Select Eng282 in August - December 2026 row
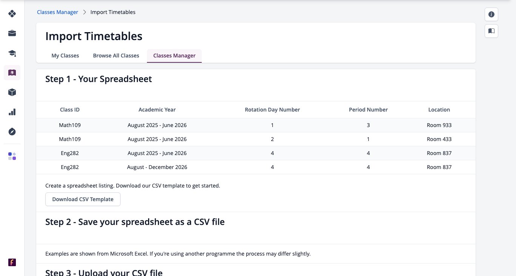The width and height of the screenshot is (516, 276). pyautogui.click(x=70, y=167)
